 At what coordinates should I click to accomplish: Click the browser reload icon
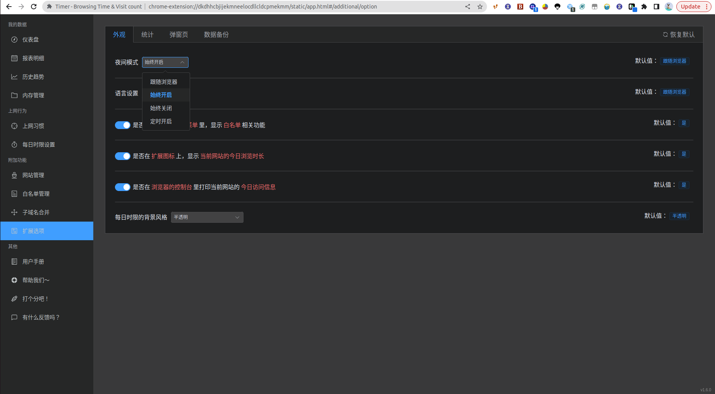click(34, 7)
